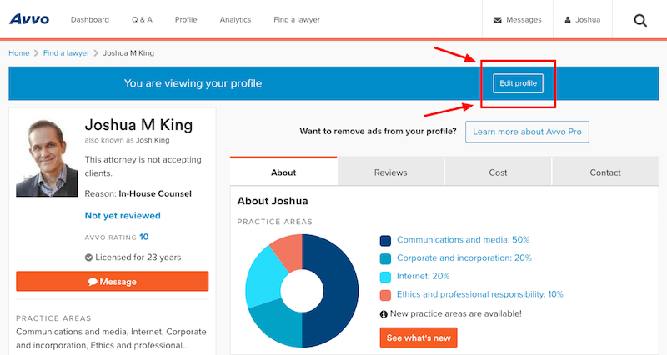Click the See what's new button
667x355 pixels.
419,337
